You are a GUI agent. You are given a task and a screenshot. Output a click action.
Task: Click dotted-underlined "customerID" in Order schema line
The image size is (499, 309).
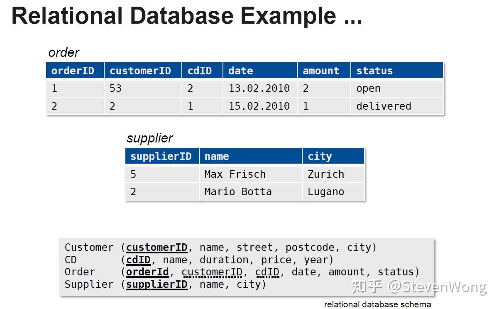pos(212,272)
